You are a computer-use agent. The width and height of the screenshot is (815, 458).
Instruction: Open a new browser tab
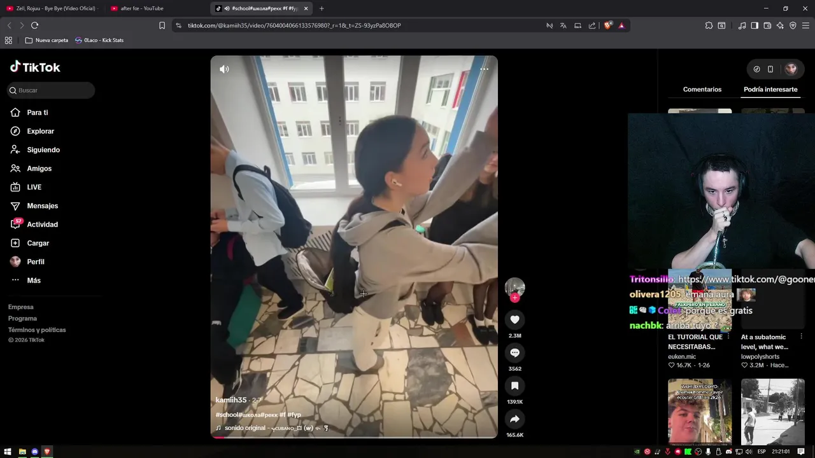(322, 8)
